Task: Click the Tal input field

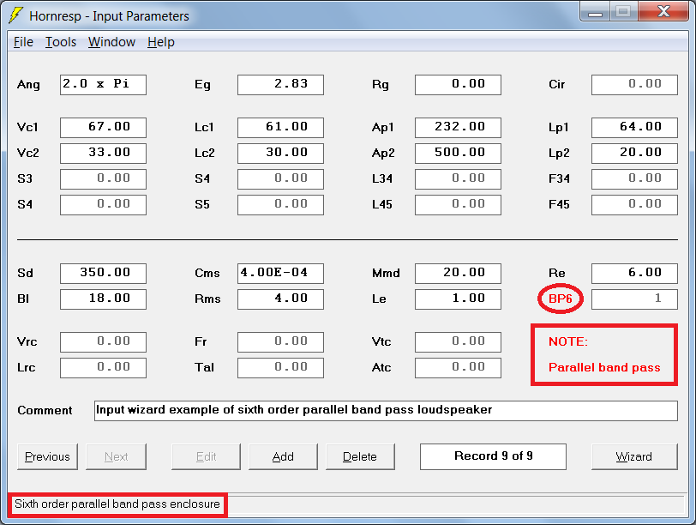Action: [x=280, y=368]
